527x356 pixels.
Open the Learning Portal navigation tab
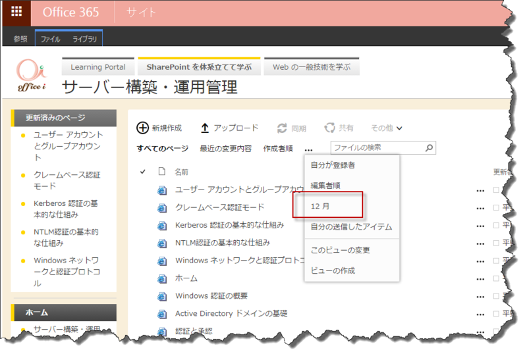[98, 67]
